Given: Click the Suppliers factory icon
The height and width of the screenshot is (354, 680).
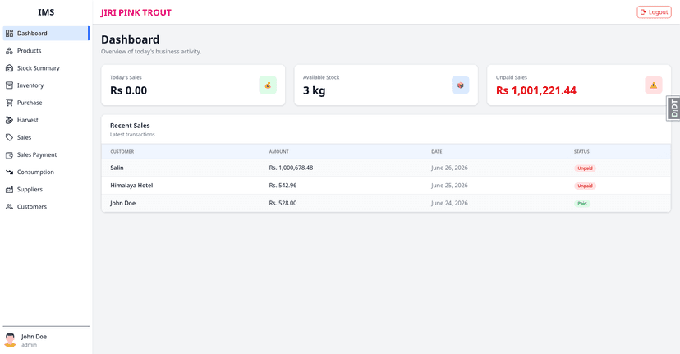Looking at the screenshot, I should (9, 190).
